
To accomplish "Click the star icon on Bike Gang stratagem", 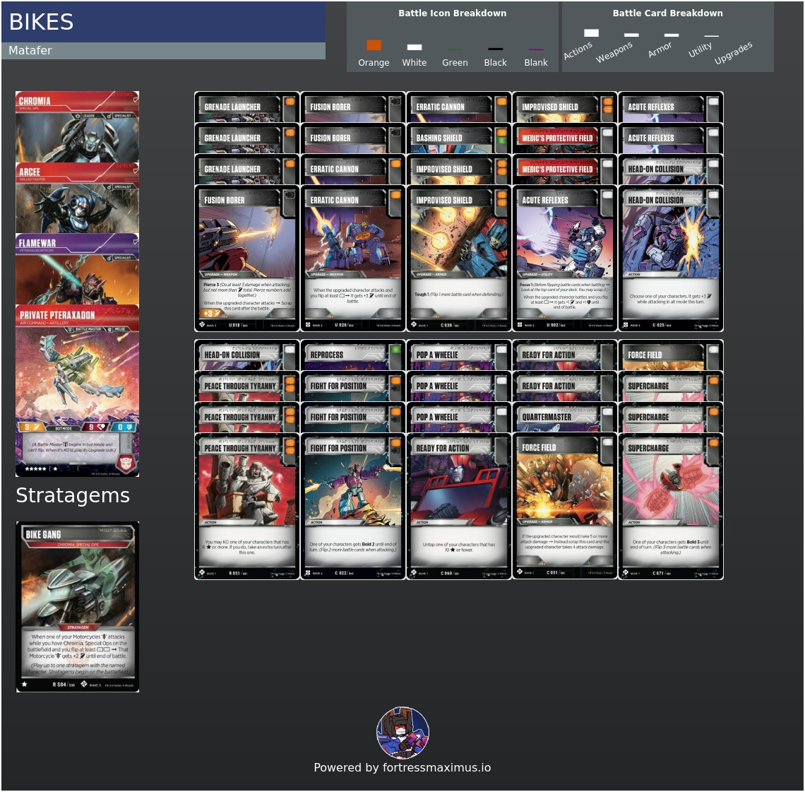I will tap(25, 684).
